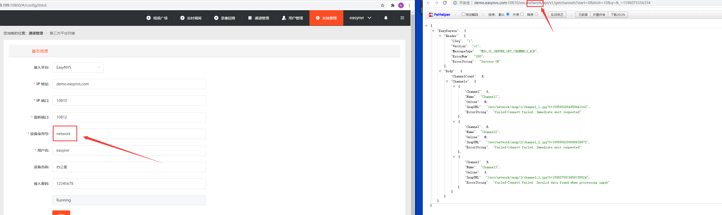The image size is (722, 215).
Task: Open the 用户管理 menu item
Action: (292, 18)
